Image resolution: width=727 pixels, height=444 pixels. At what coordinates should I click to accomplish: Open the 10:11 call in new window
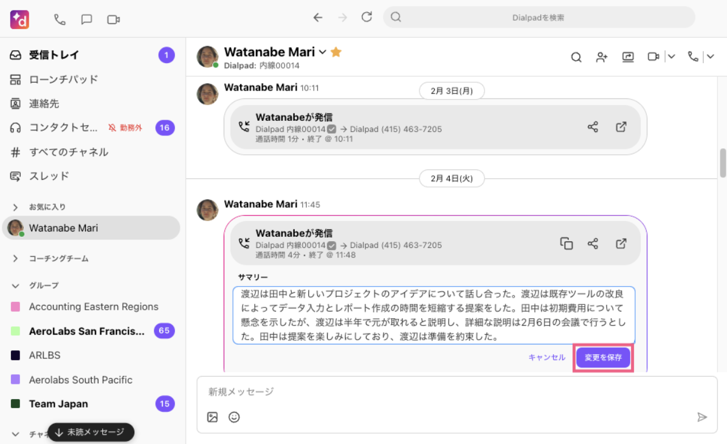[x=621, y=127]
